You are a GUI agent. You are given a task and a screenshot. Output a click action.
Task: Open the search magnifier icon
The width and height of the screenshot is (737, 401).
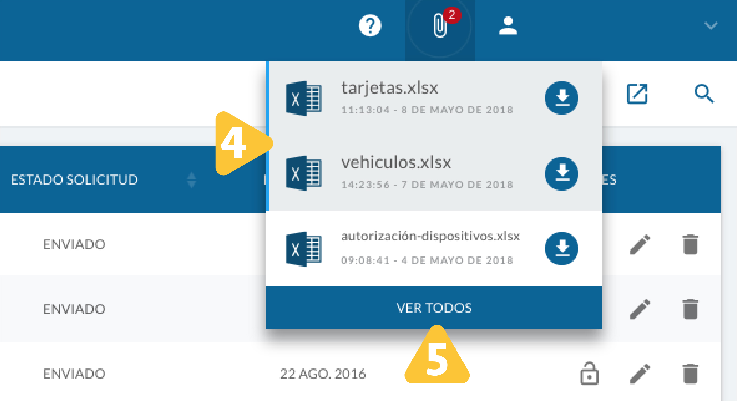point(704,94)
